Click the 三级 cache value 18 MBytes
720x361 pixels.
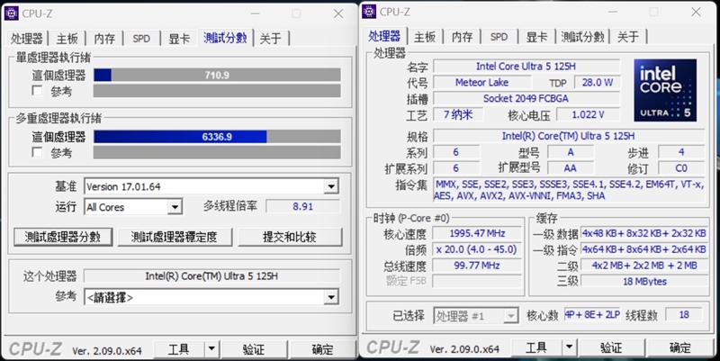point(644,281)
